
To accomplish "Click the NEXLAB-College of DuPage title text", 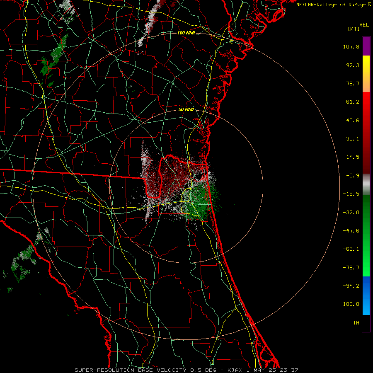I will point(332,5).
